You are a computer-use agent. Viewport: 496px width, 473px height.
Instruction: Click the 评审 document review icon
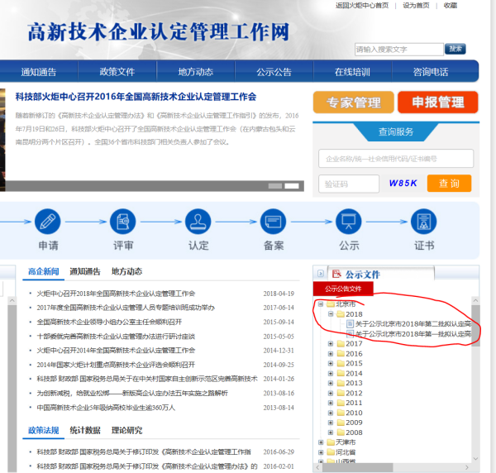(122, 222)
